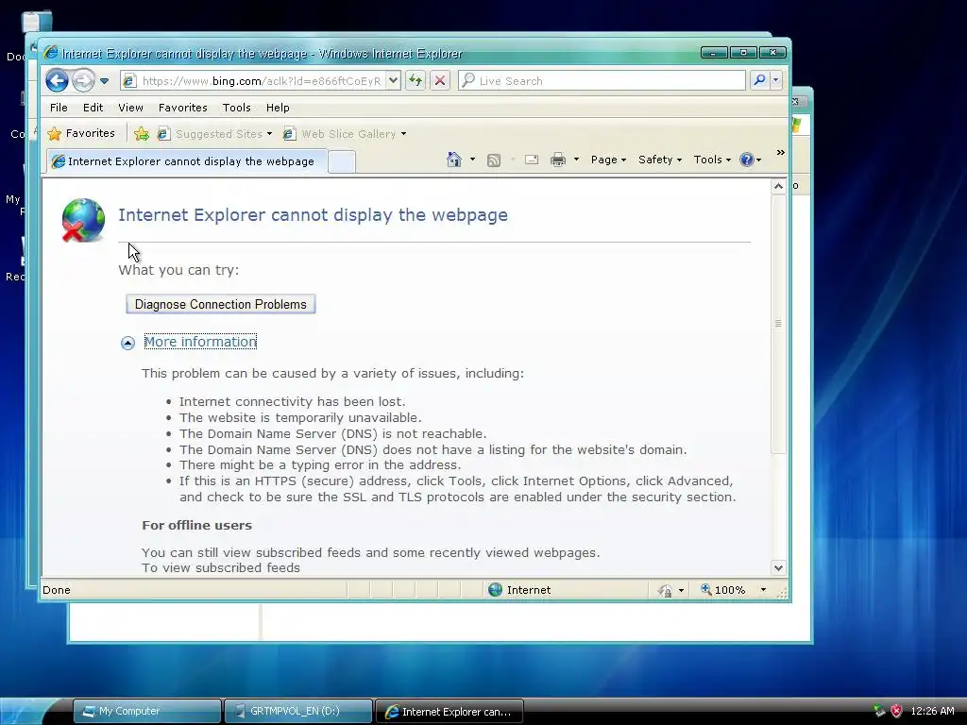Click the page scrollbar up arrow
This screenshot has width=967, height=725.
pyautogui.click(x=778, y=186)
